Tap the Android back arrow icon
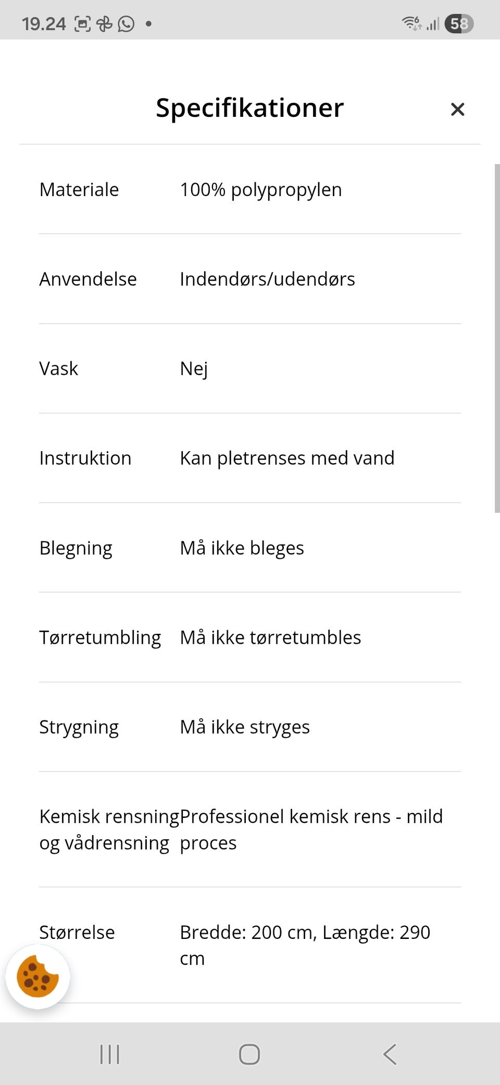 pyautogui.click(x=390, y=1054)
